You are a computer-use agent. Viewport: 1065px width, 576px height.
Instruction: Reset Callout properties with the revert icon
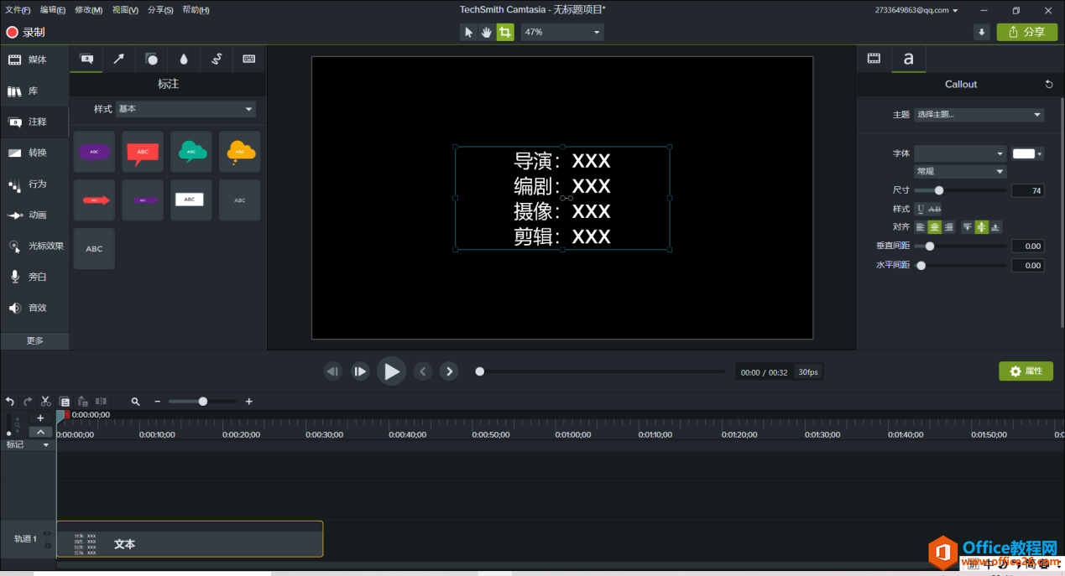coord(1048,84)
